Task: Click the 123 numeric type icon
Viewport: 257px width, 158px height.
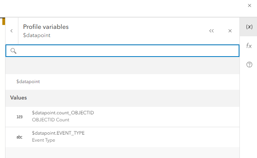Action: (20, 117)
